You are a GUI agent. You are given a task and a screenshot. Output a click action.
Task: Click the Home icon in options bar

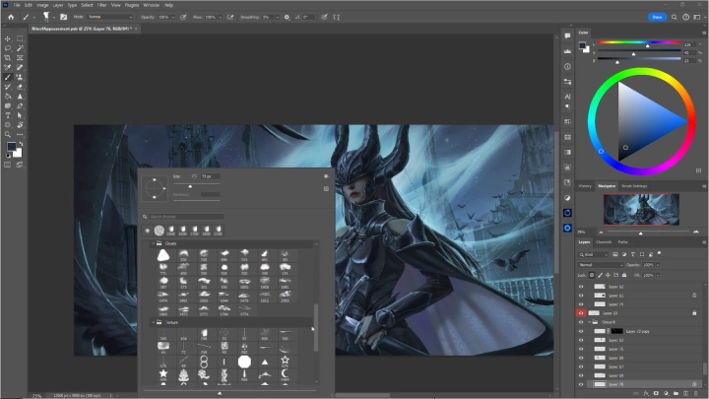11,17
